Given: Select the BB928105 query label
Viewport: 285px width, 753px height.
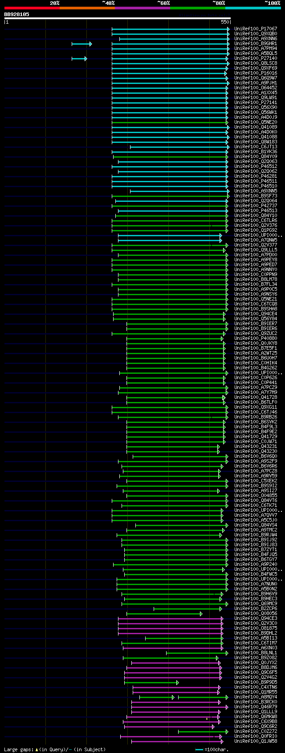Looking at the screenshot, I should (x=16, y=14).
